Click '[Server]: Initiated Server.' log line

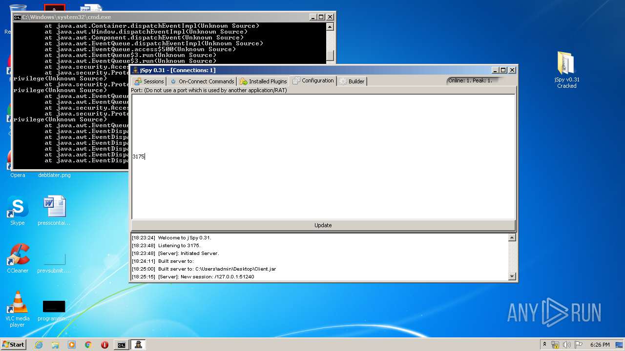pyautogui.click(x=188, y=253)
